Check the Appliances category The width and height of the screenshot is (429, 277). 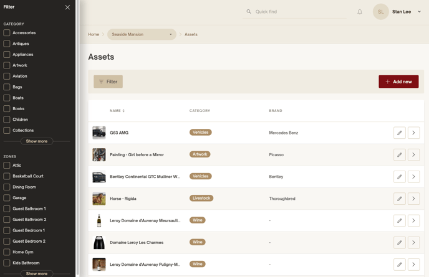tap(7, 54)
